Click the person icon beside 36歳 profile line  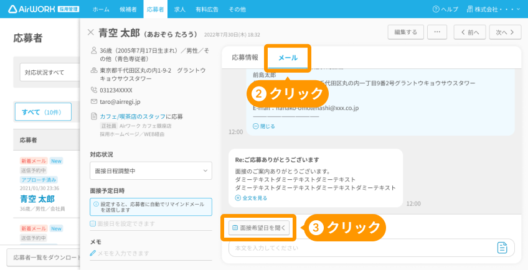pyautogui.click(x=94, y=50)
